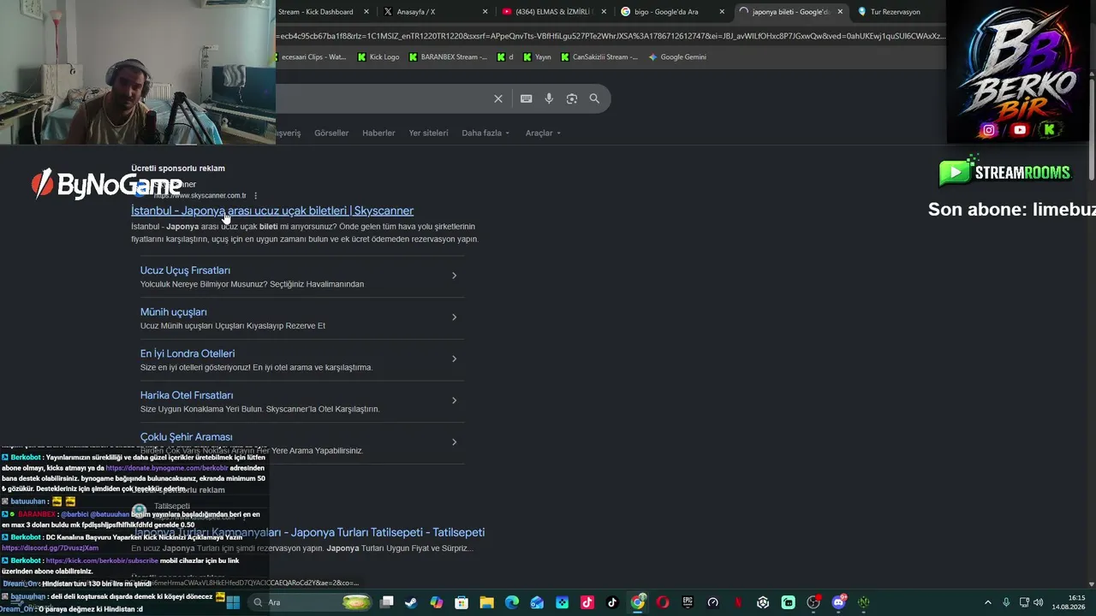Open Task View on the taskbar

tap(387, 602)
